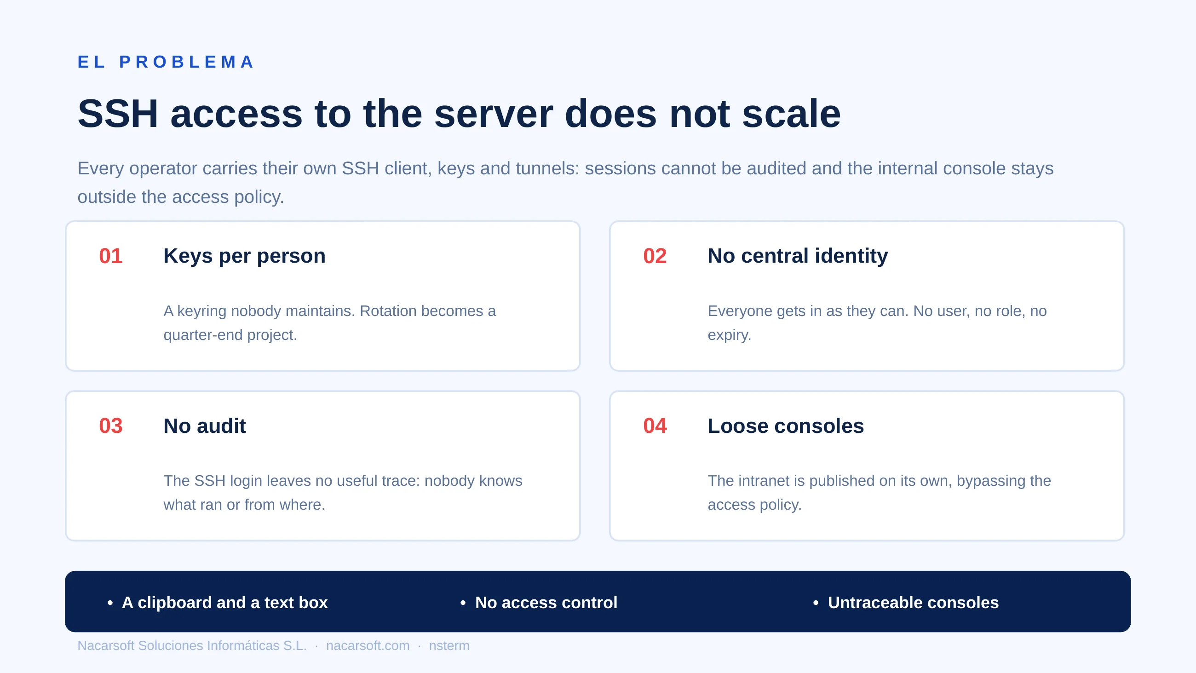
Task: Select the 'No audit' card title
Action: [204, 426]
